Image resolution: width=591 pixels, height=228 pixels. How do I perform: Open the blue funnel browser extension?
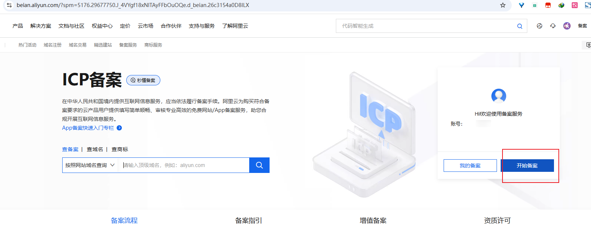pyautogui.click(x=521, y=5)
